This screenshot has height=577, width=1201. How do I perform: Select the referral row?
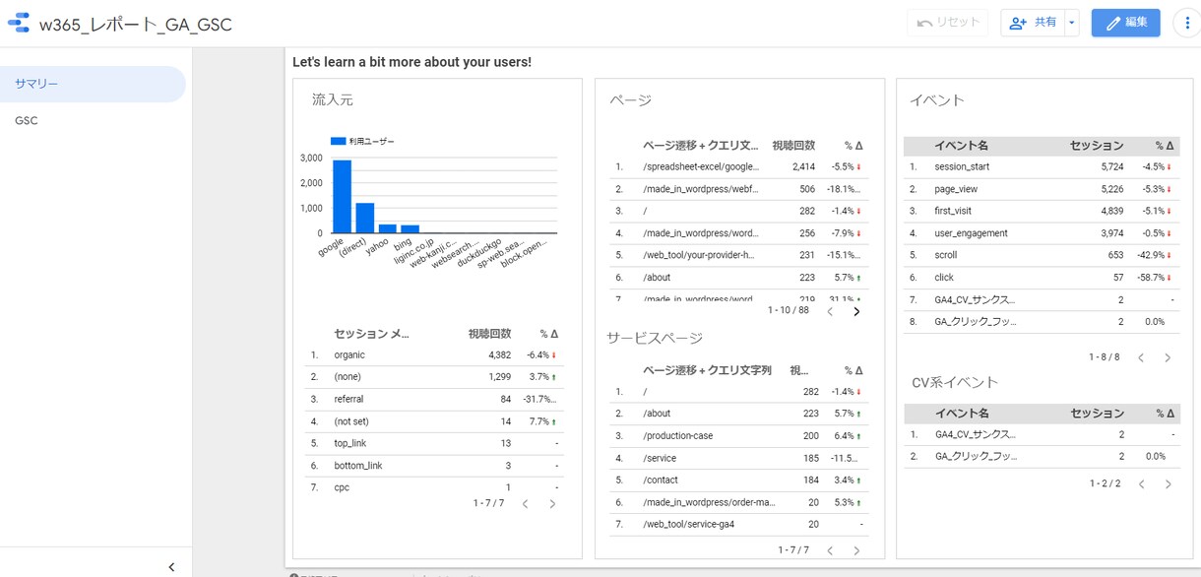click(x=433, y=400)
